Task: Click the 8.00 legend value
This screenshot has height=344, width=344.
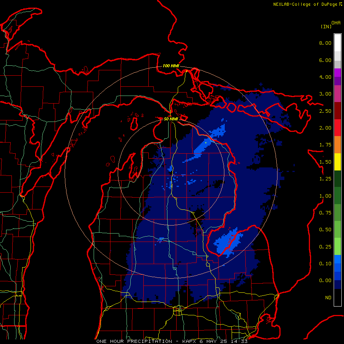Action: 325,43
